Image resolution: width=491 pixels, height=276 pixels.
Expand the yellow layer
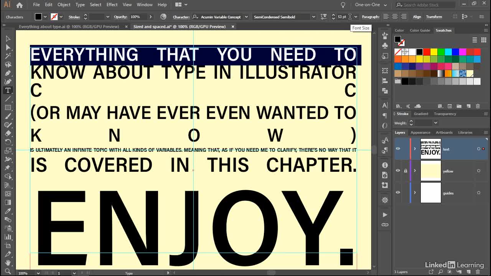click(415, 171)
